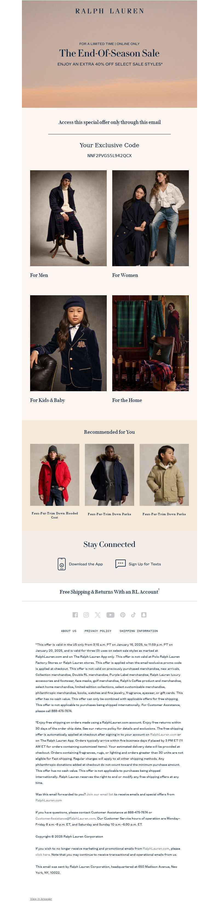219x905 pixels.
Task: Open the Pinterest social icon
Action: point(123,614)
